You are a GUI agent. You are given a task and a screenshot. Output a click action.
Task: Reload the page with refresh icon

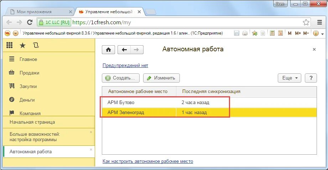tap(30, 22)
